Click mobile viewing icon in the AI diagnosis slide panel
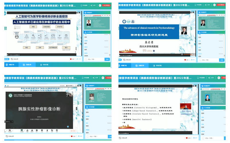230x143 pixels. click(x=81, y=5)
